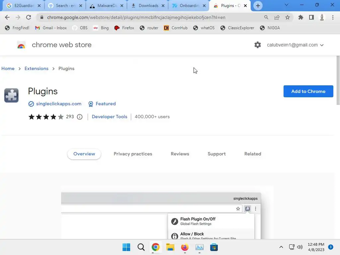The image size is (340, 255).
Task: Click the page vertical scrollbar
Action: (x=338, y=80)
